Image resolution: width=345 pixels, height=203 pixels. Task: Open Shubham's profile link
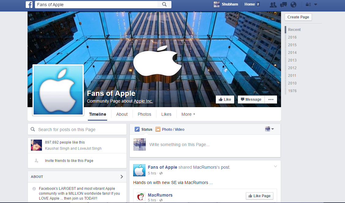(230, 4)
